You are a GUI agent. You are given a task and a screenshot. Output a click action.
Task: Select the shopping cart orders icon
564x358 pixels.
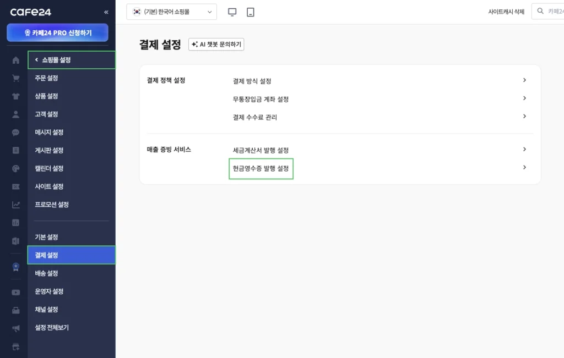[x=15, y=80]
